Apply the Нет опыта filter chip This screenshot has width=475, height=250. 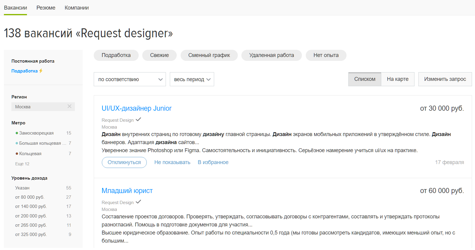pos(326,55)
